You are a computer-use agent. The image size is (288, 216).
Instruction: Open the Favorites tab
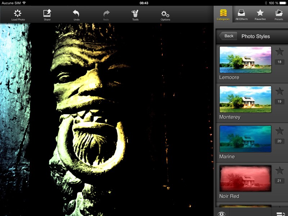click(260, 14)
